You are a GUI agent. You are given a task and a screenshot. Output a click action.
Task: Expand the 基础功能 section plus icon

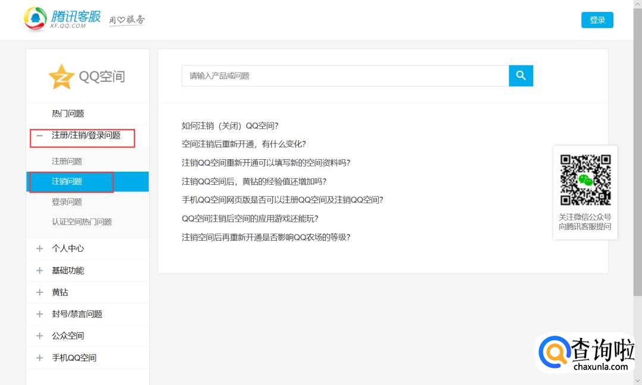pos(40,270)
